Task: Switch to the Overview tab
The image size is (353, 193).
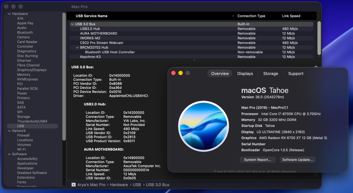Action: point(220,73)
